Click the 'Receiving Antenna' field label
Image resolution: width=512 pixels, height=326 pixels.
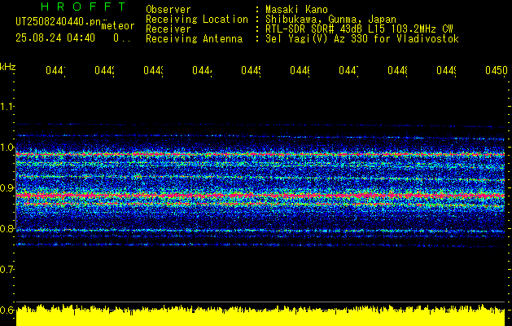pyautogui.click(x=195, y=39)
